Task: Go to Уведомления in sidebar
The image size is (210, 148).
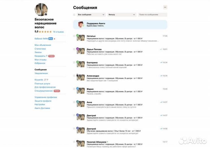Action: 41,73
